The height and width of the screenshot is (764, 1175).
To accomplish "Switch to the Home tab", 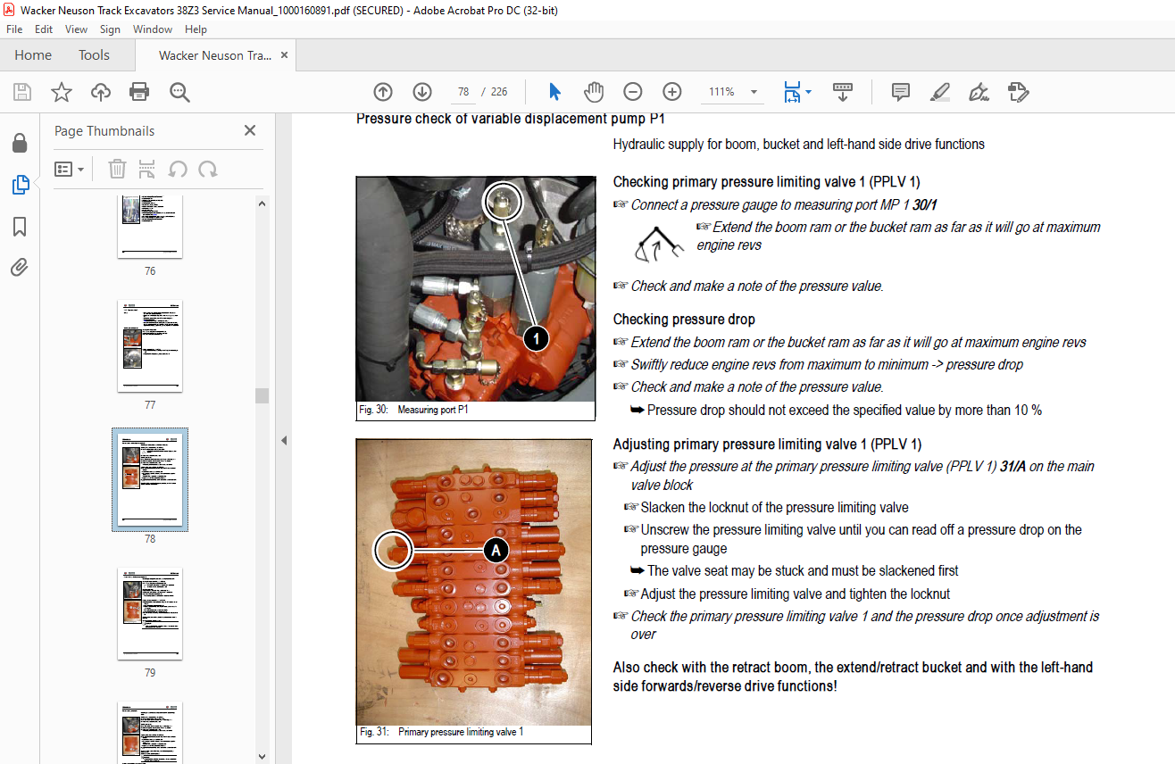I will click(33, 55).
